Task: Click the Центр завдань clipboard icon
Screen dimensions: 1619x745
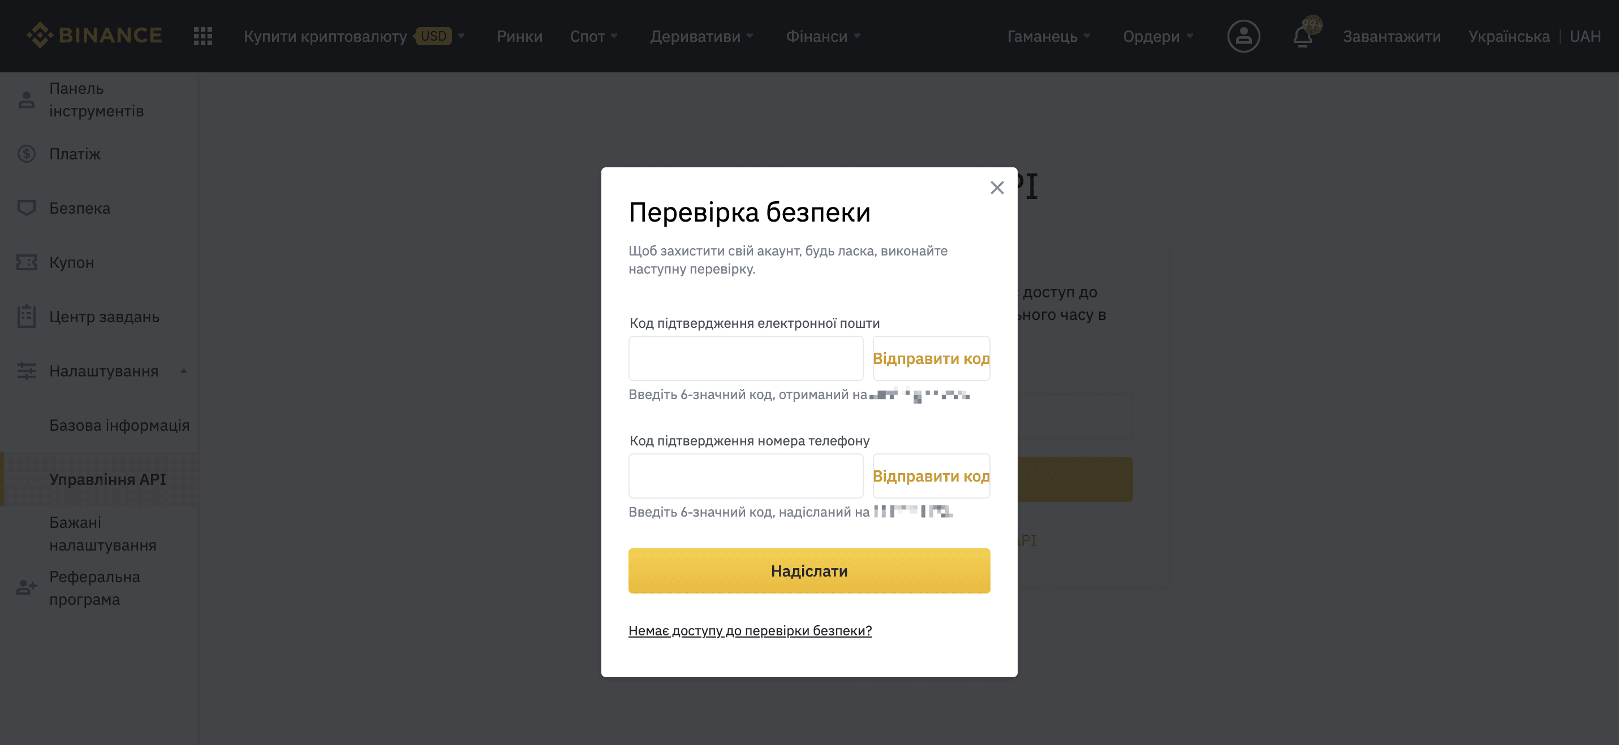Action: (x=27, y=317)
